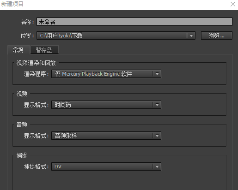Open the 渲染程序 Mercury Playback Engine dropdown
This screenshot has height=190, width=238.
(x=106, y=74)
